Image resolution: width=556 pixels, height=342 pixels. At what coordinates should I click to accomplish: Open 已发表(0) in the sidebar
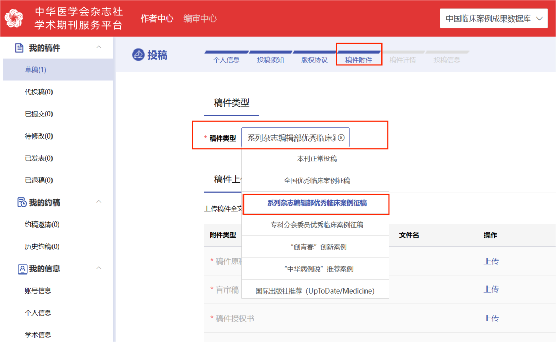click(x=39, y=158)
